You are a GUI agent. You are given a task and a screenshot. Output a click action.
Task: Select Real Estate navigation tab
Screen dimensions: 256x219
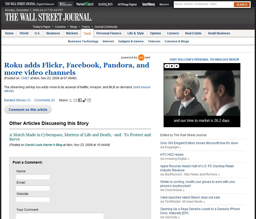click(193, 33)
